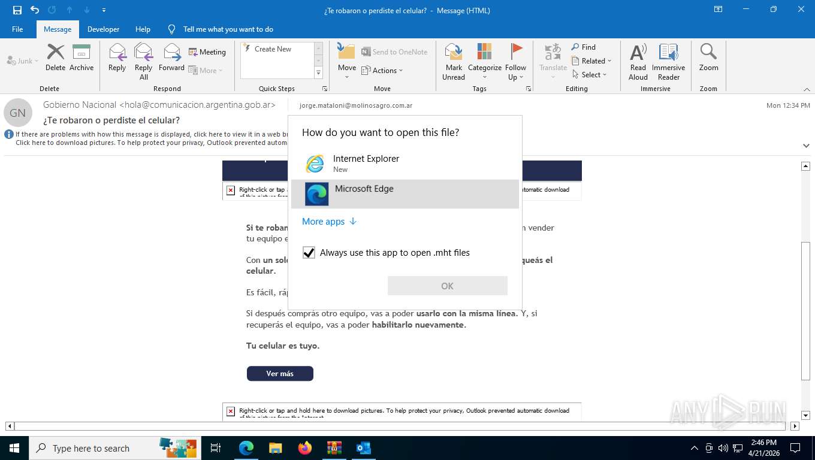Click the taskbar search box

115,448
